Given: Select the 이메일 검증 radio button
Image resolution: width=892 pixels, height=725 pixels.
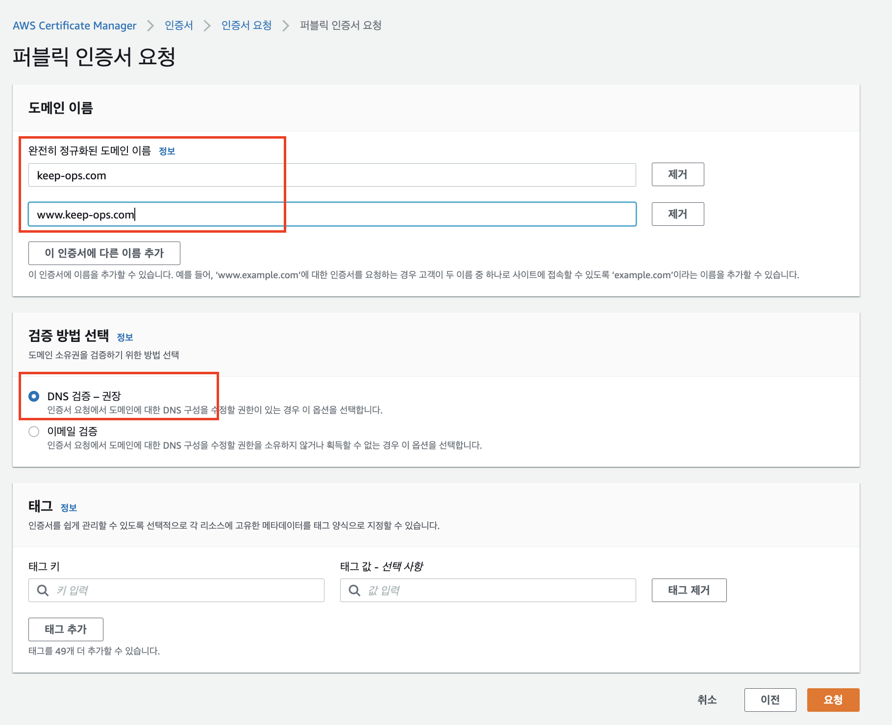Looking at the screenshot, I should [x=34, y=432].
